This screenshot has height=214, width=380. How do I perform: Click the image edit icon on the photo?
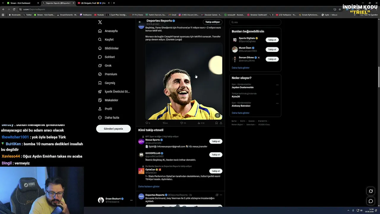[x=218, y=115]
